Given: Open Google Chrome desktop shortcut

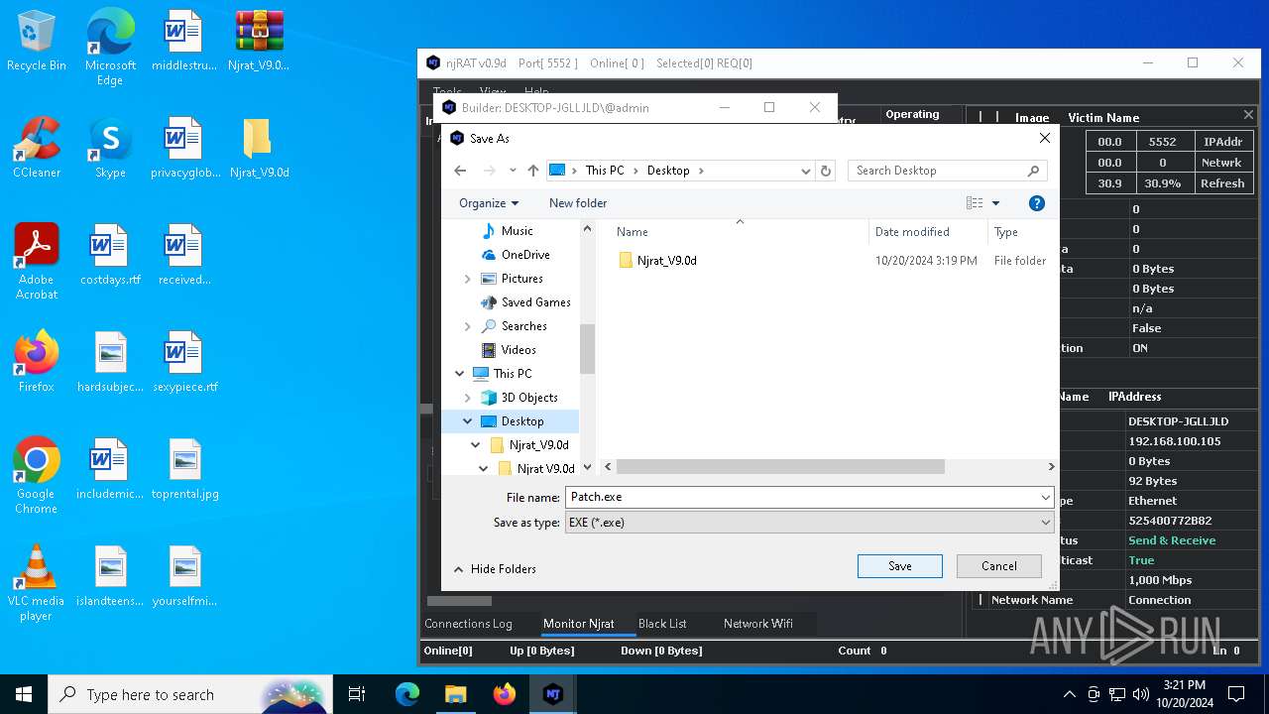Looking at the screenshot, I should point(37,475).
